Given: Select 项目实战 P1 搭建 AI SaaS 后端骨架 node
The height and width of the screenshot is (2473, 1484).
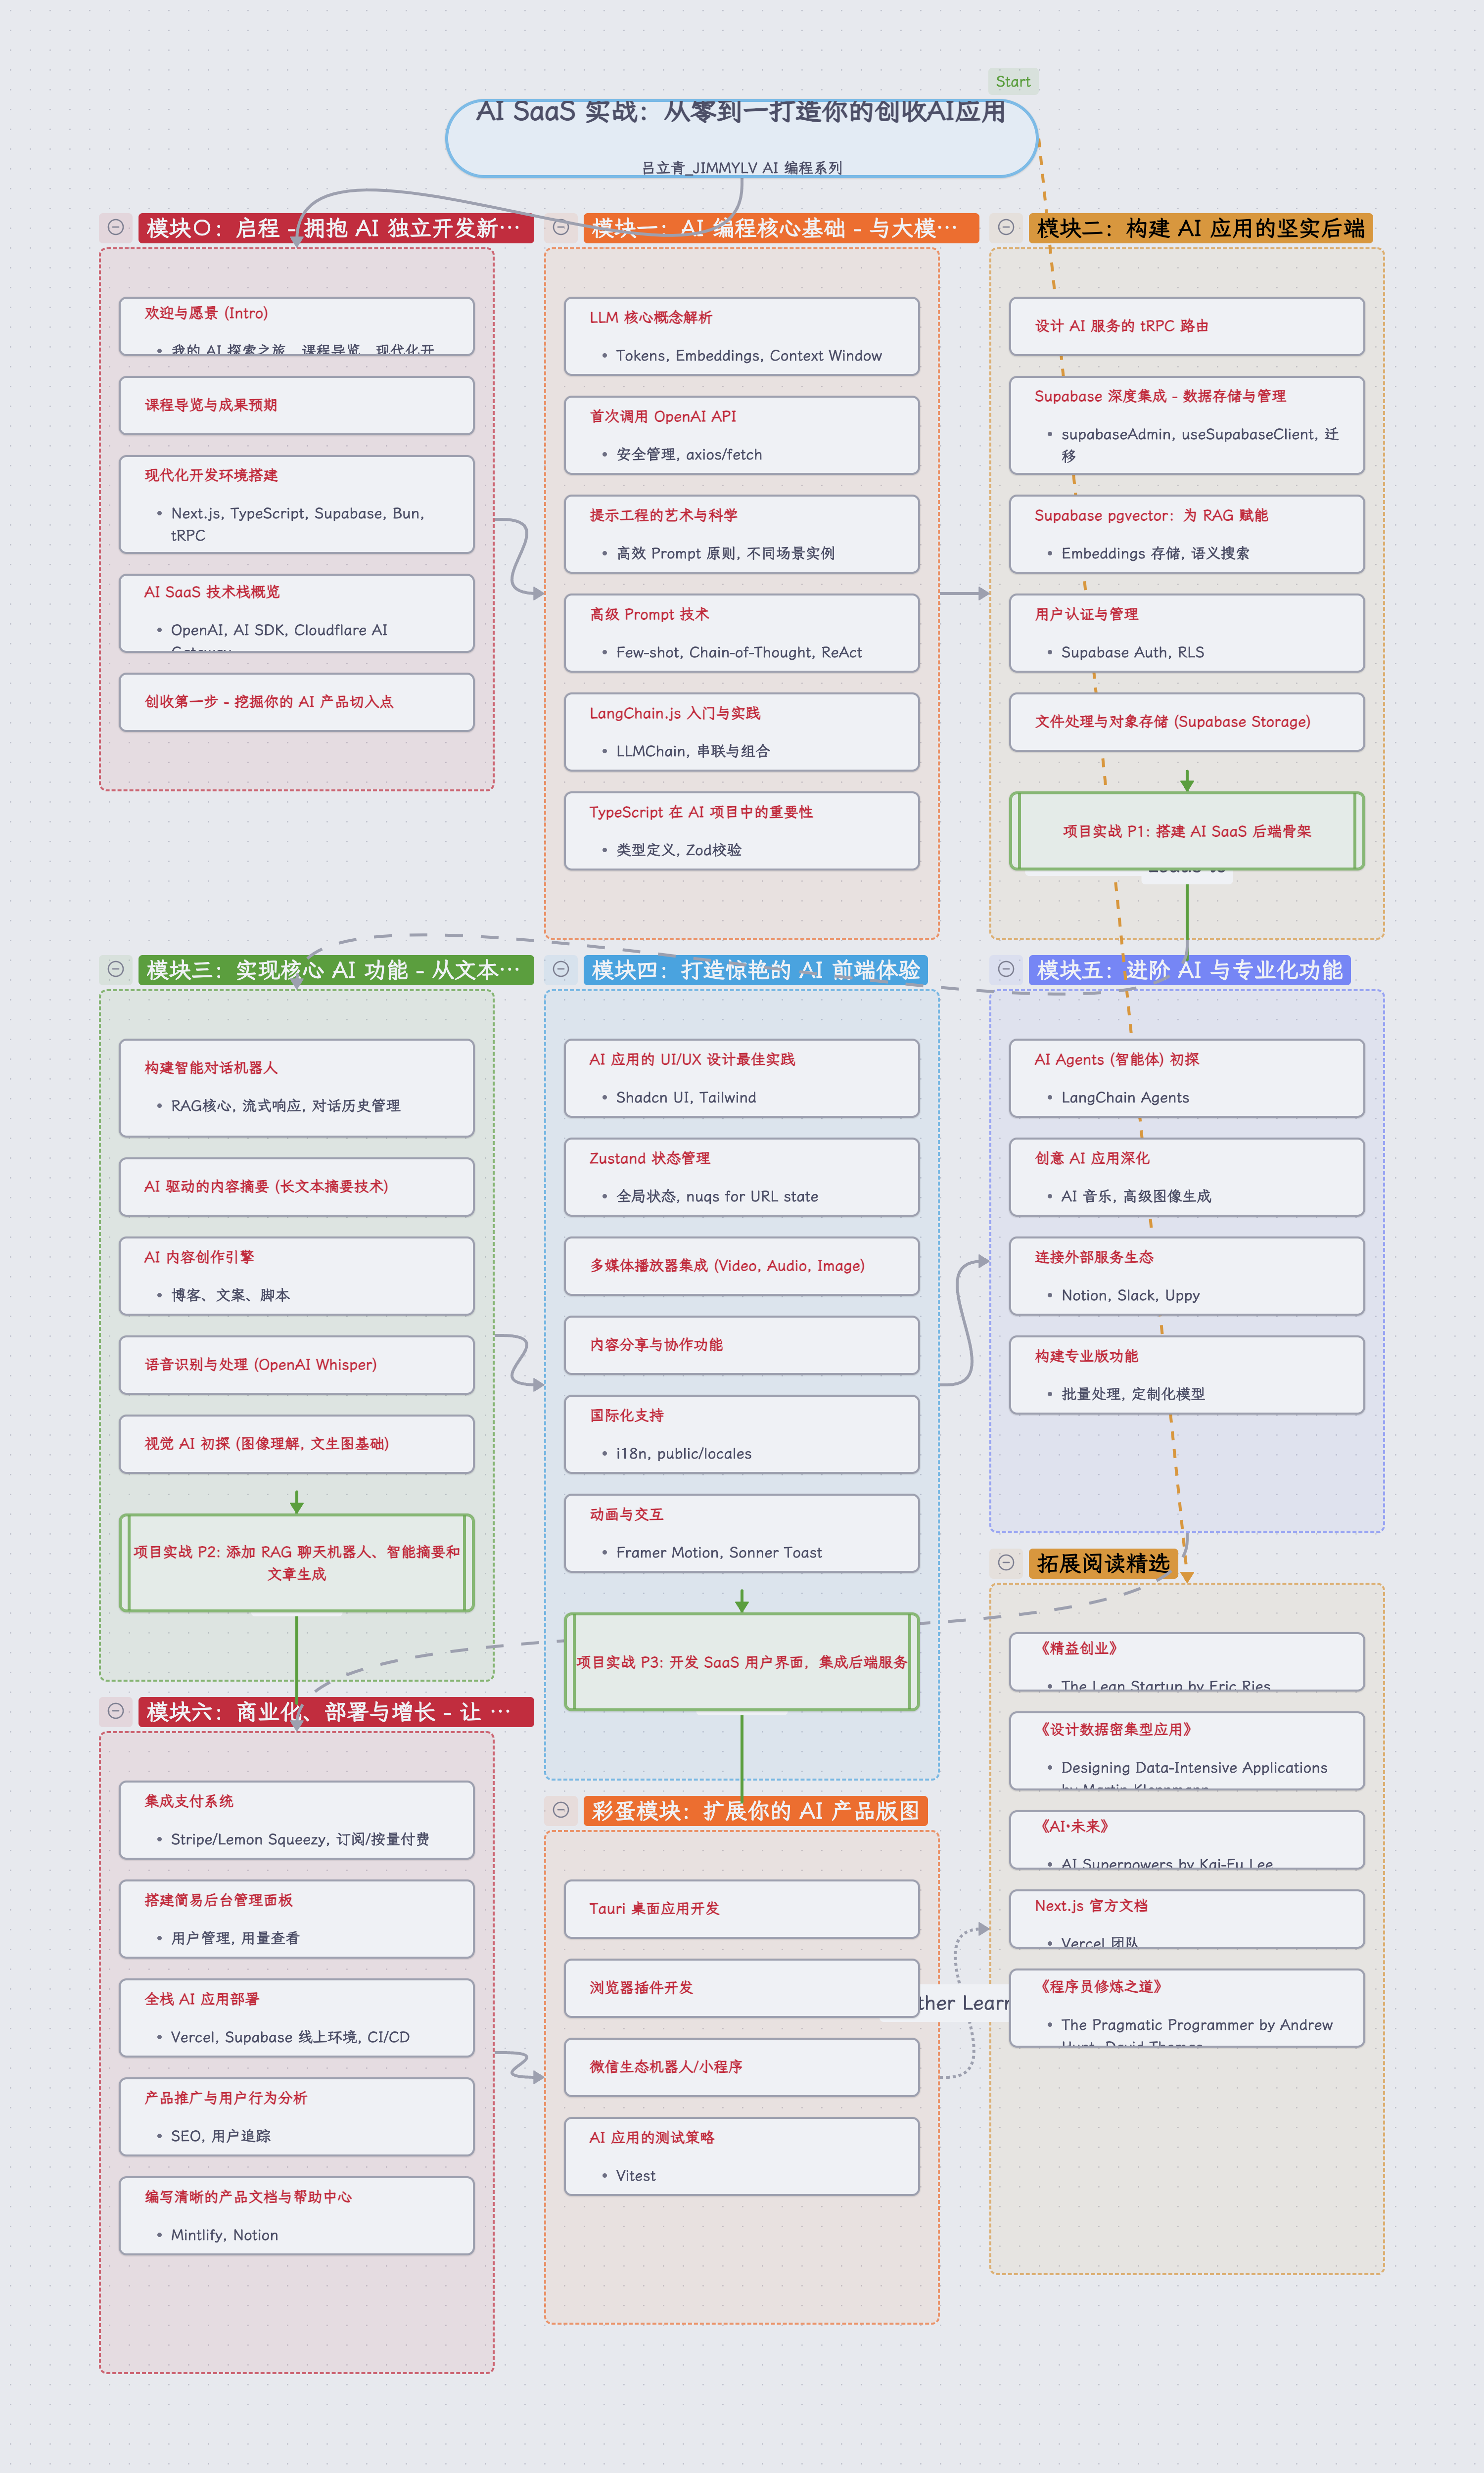Looking at the screenshot, I should click(1186, 830).
